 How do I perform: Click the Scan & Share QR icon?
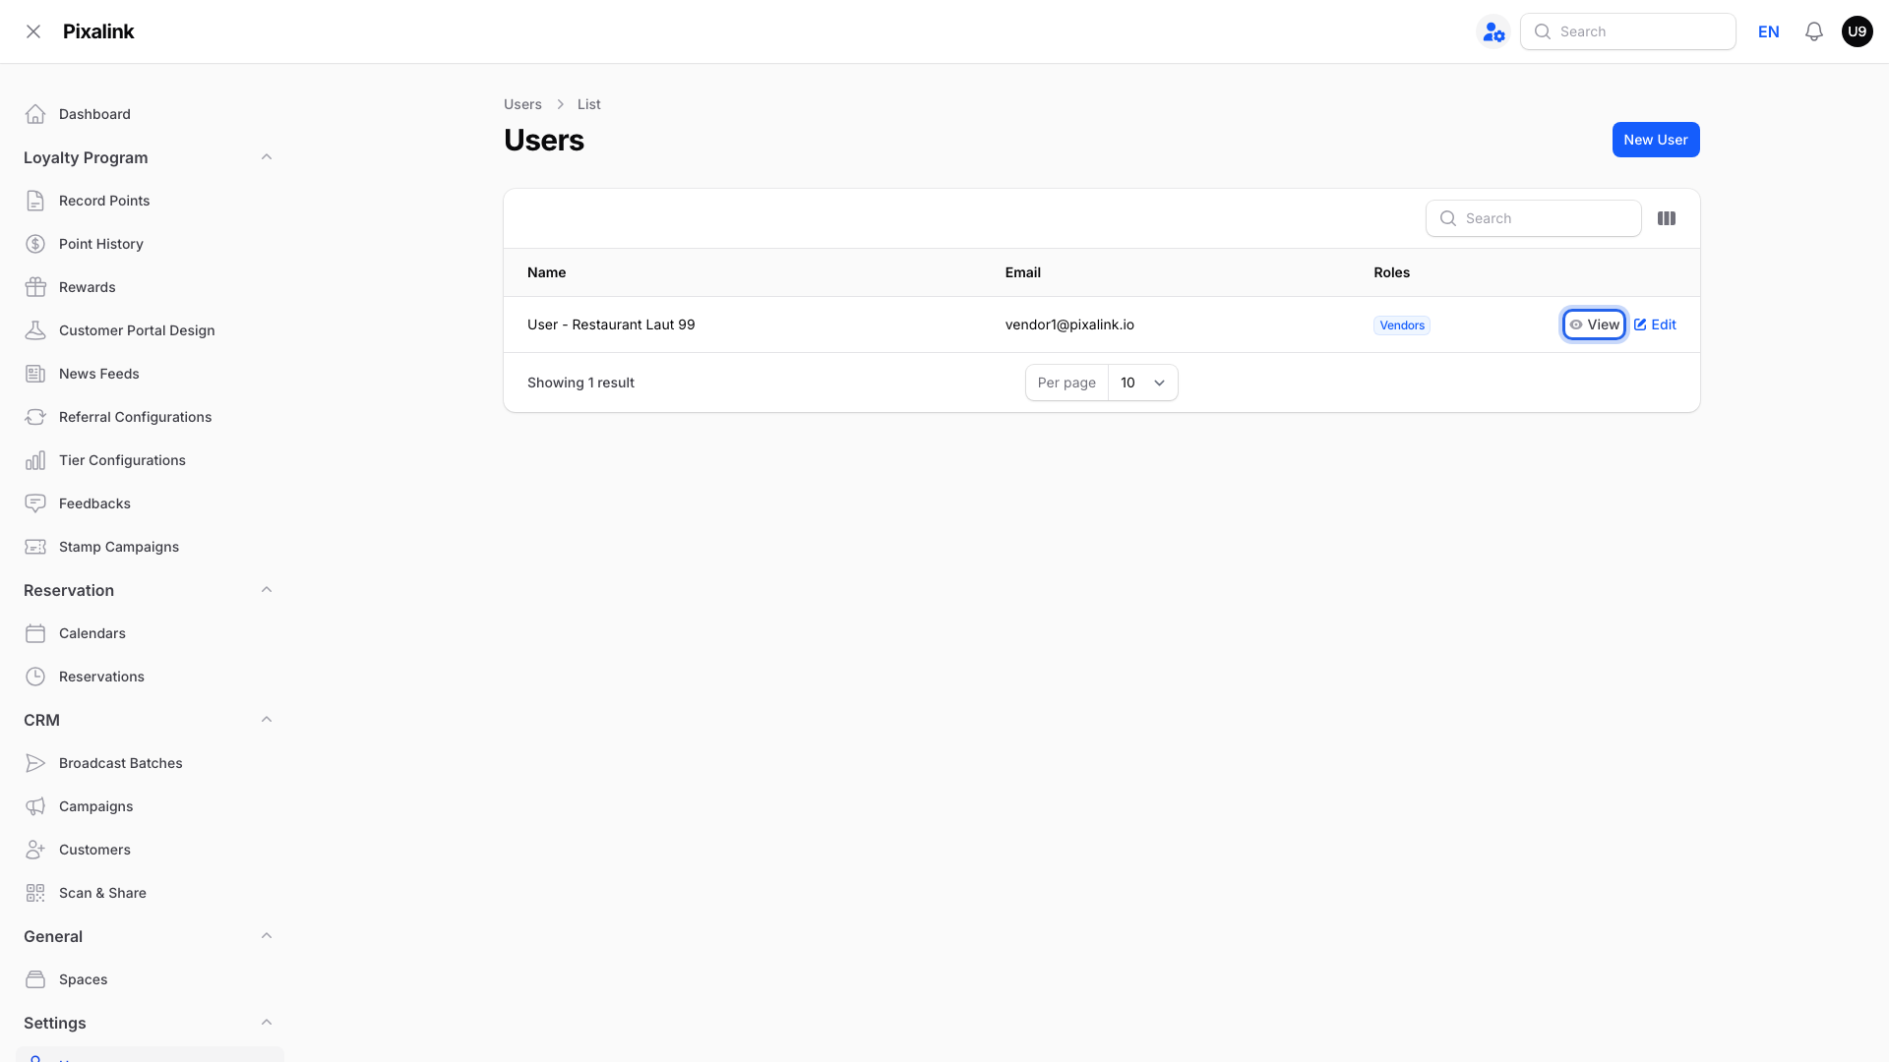click(x=35, y=893)
